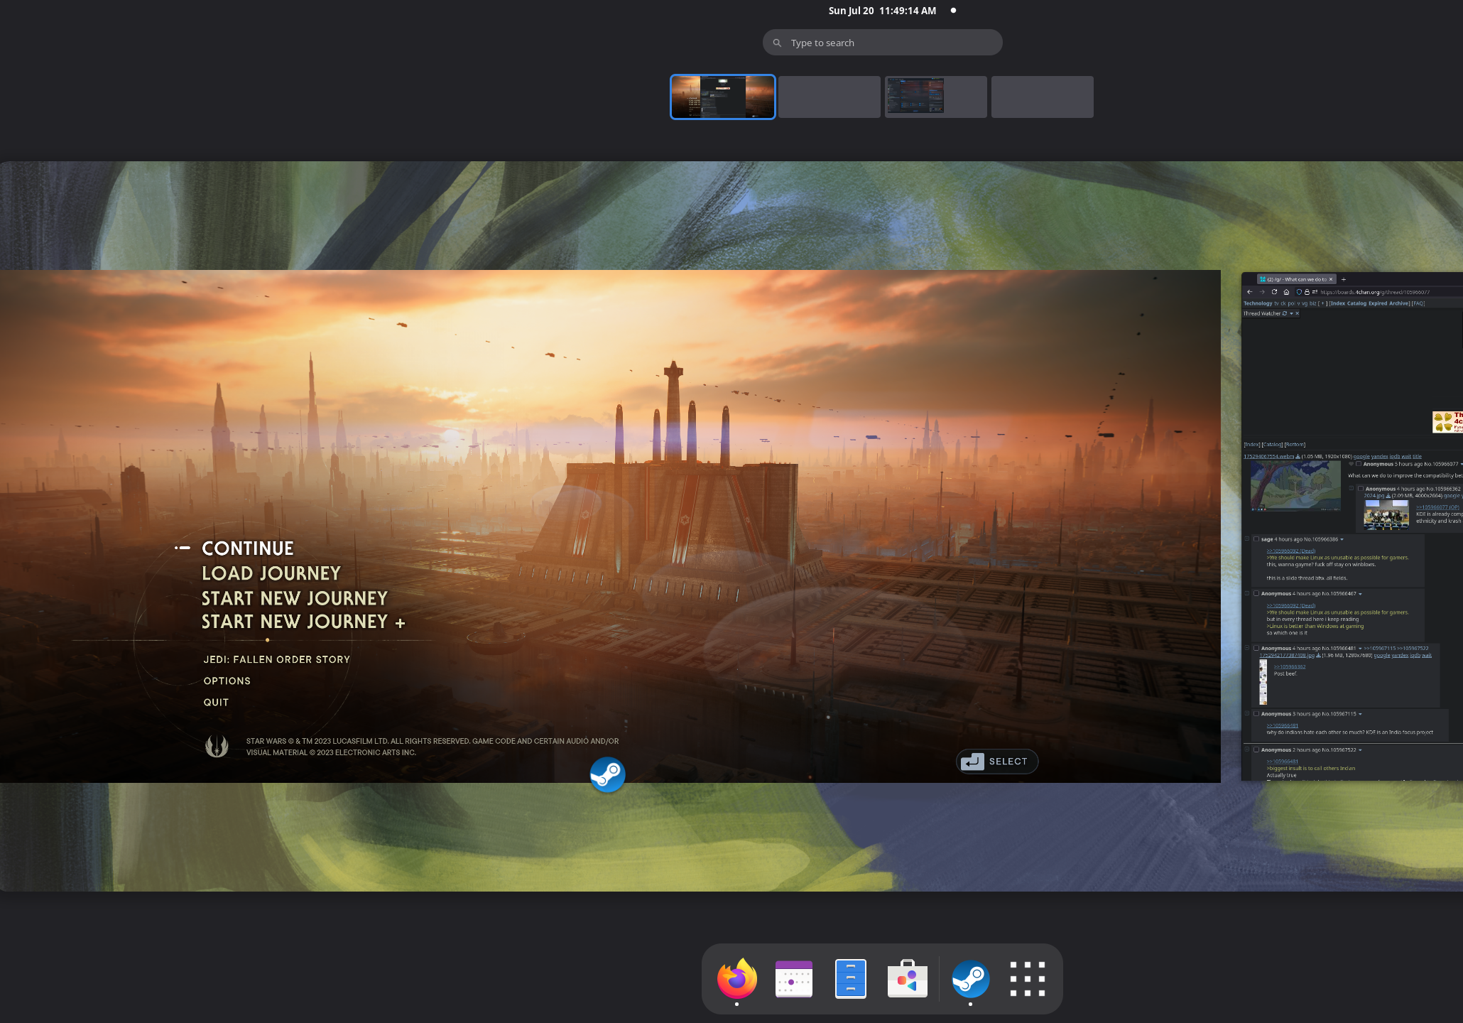1463x1023 pixels.
Task: Choose LOAD JOURNEY menu entry
Action: point(271,573)
